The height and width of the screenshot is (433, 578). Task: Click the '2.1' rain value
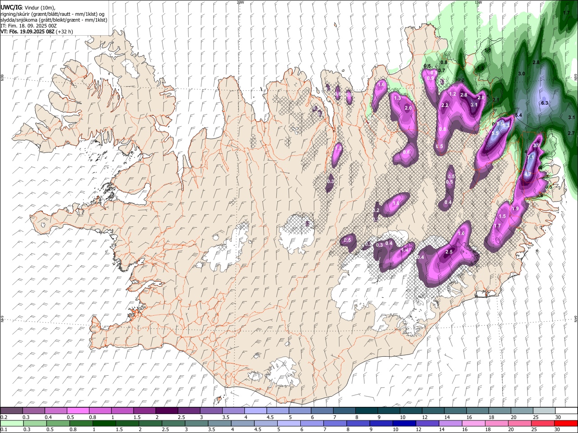point(495,100)
